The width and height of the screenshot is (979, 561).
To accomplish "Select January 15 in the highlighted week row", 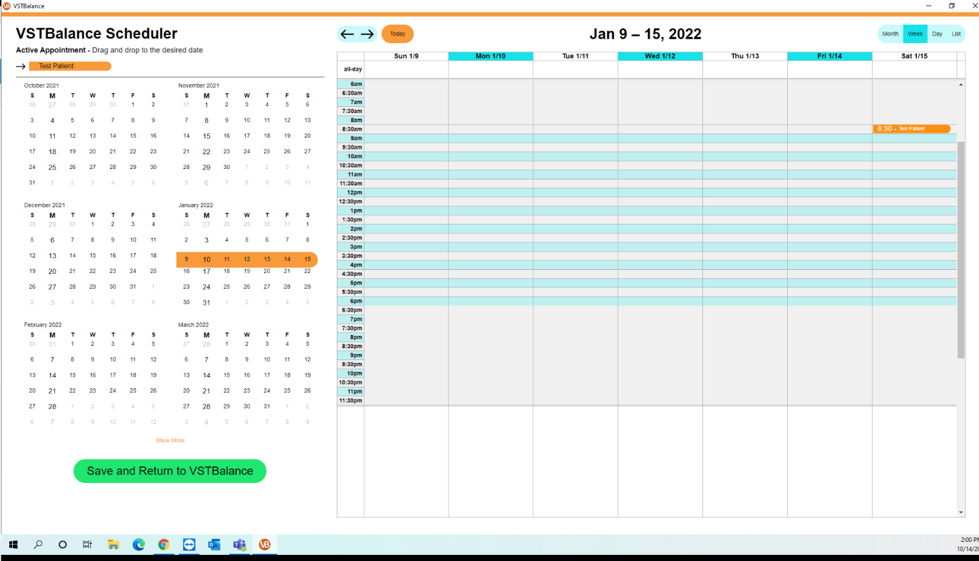I will [x=307, y=259].
